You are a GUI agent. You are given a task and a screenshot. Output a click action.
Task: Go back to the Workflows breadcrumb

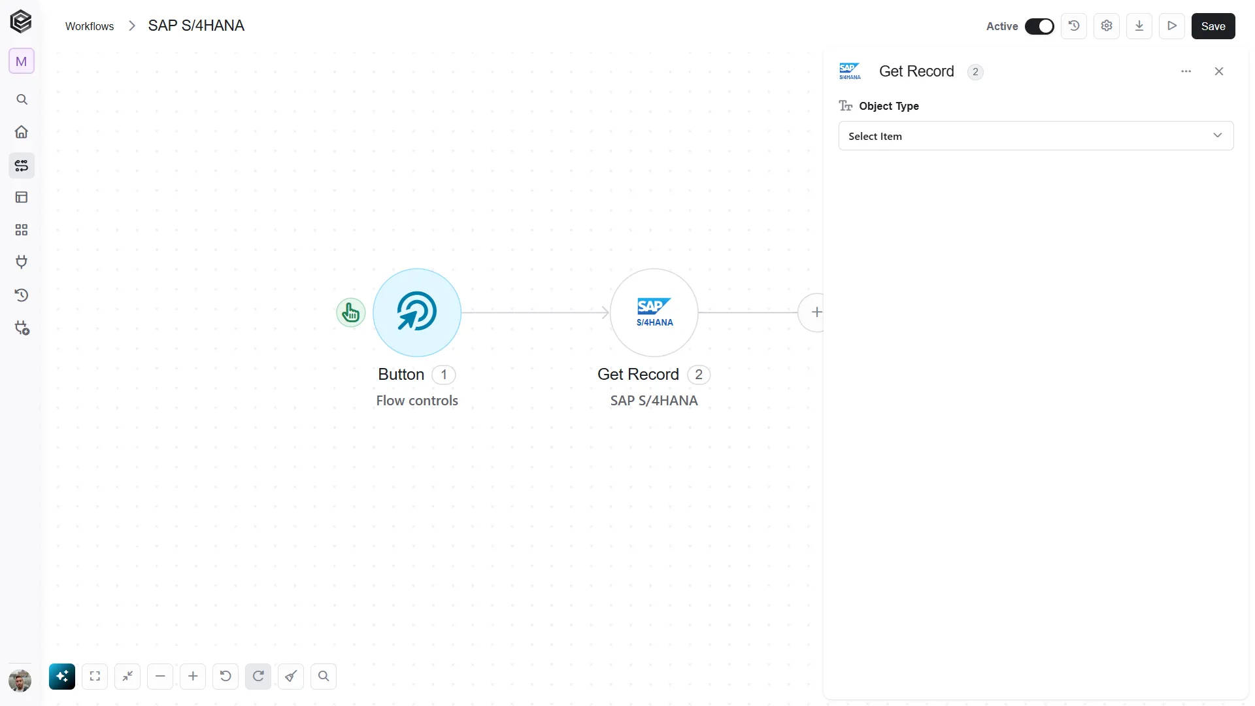(x=90, y=26)
